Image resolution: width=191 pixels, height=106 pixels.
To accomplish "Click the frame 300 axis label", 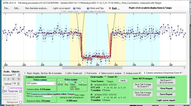I will tap(97, 65).
